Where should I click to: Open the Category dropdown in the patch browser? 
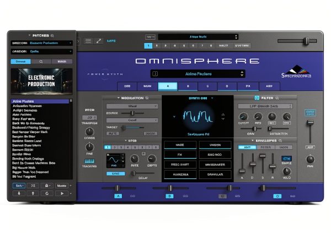(x=41, y=51)
